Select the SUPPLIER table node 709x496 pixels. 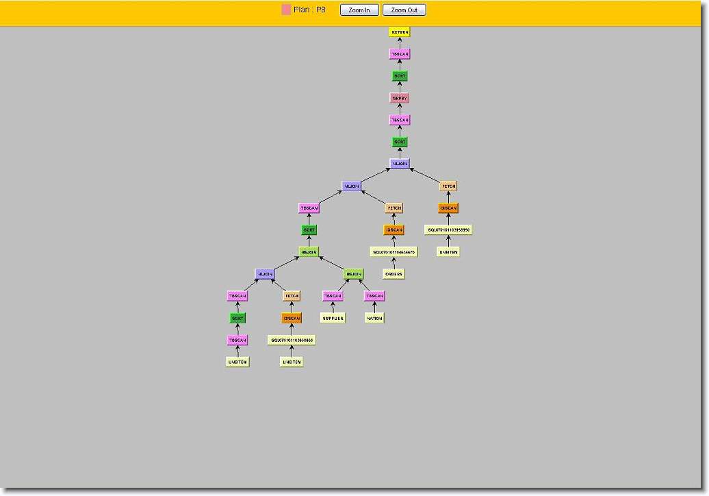(x=333, y=318)
